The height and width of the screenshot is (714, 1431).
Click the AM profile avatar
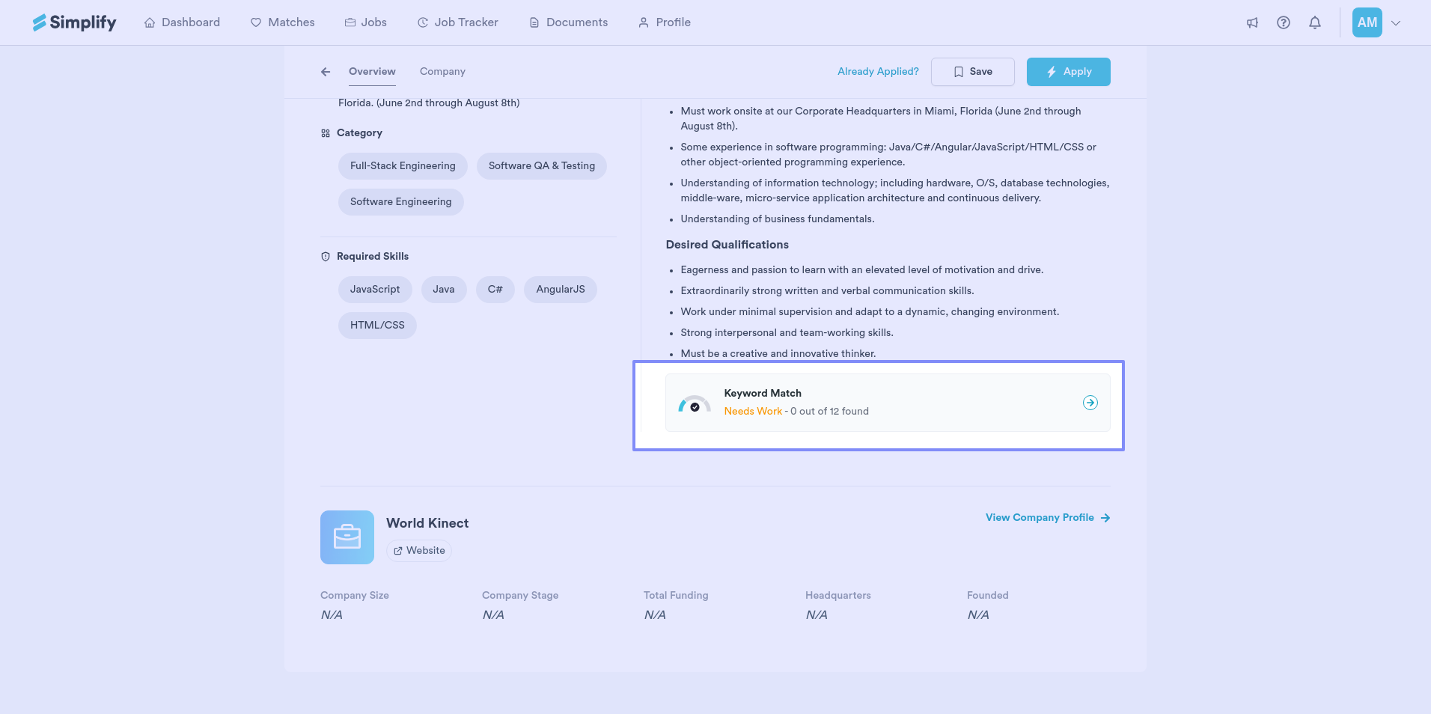tap(1367, 22)
